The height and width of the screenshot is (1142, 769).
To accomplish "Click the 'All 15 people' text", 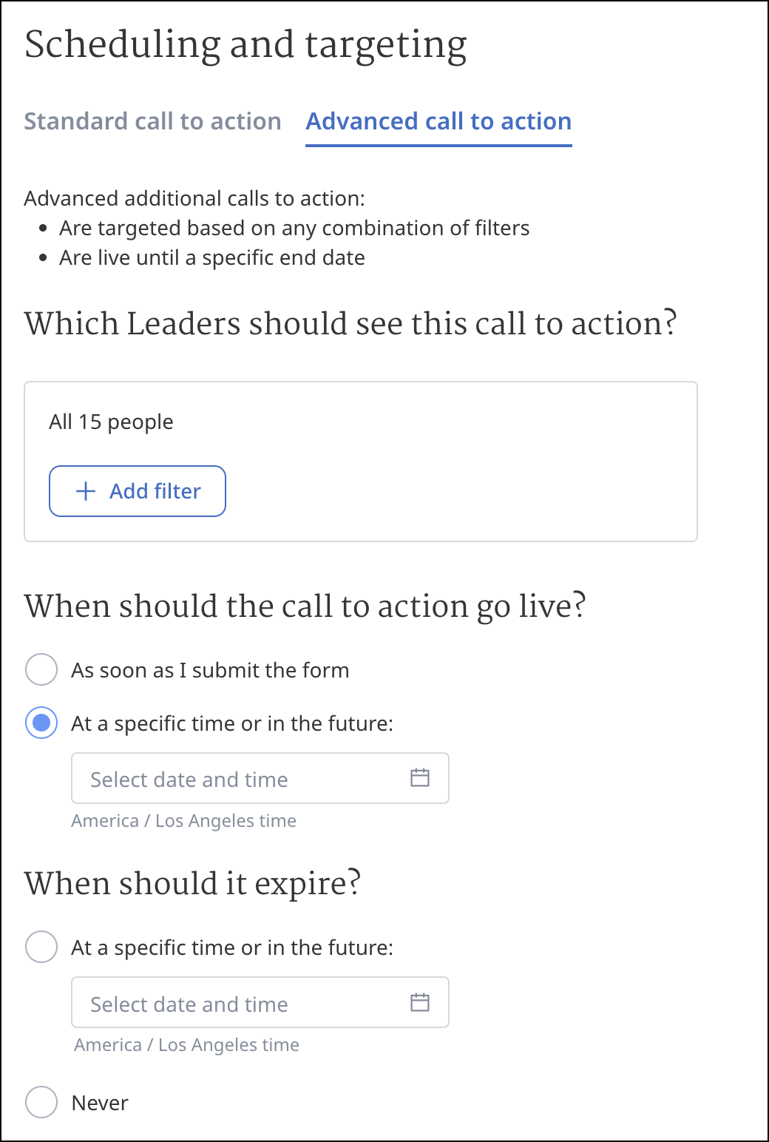I will pos(111,422).
